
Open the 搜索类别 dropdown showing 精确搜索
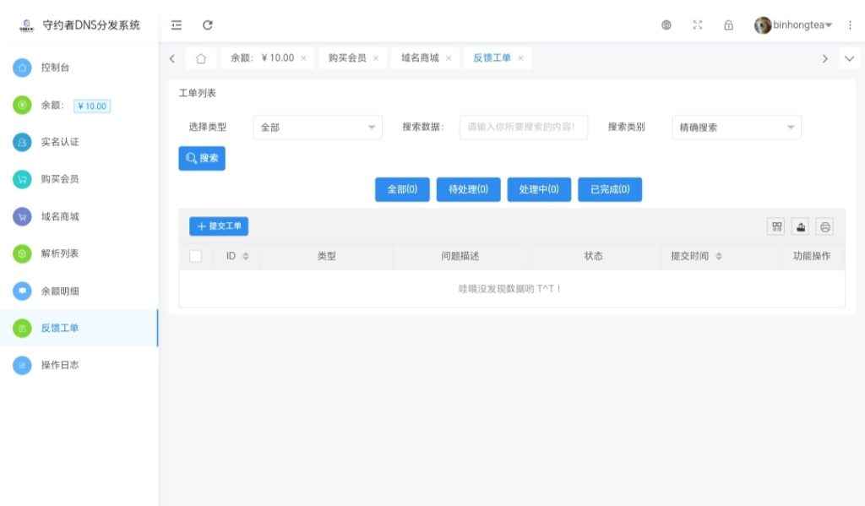[x=737, y=127]
